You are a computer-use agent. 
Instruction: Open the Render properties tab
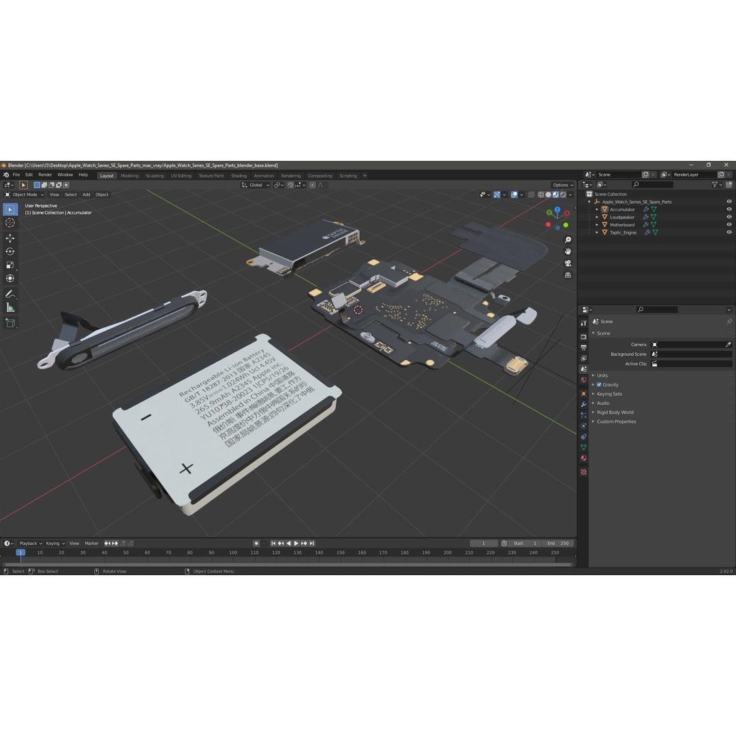[583, 337]
